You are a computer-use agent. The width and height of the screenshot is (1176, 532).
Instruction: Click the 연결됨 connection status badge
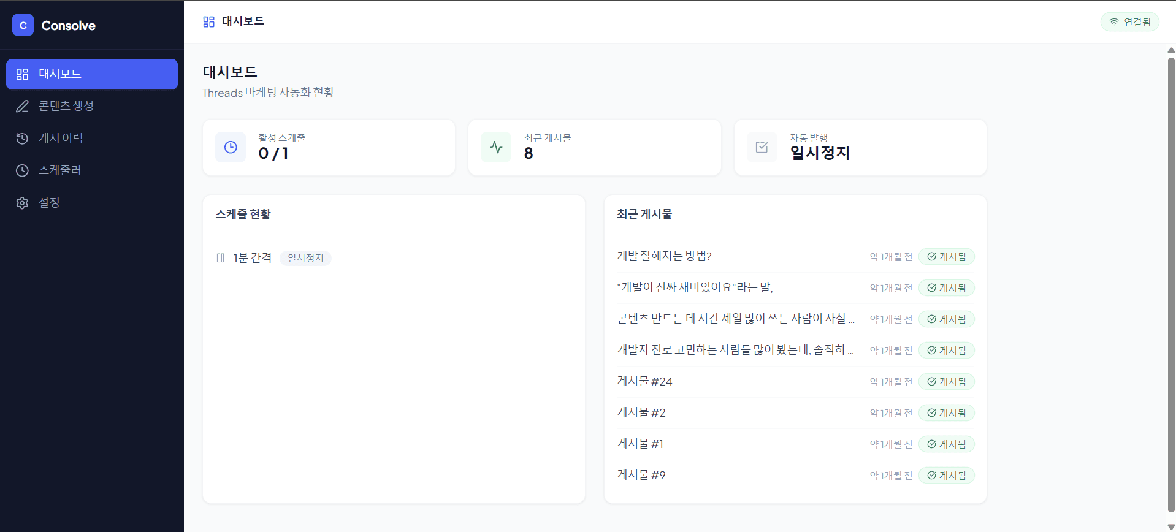tap(1130, 21)
